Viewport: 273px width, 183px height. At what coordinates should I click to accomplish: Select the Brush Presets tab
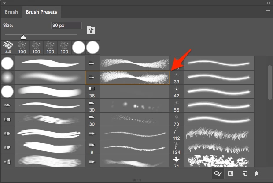[x=41, y=12]
